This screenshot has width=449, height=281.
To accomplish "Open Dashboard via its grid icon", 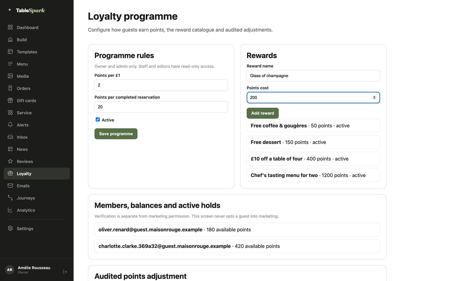I will click(10, 27).
